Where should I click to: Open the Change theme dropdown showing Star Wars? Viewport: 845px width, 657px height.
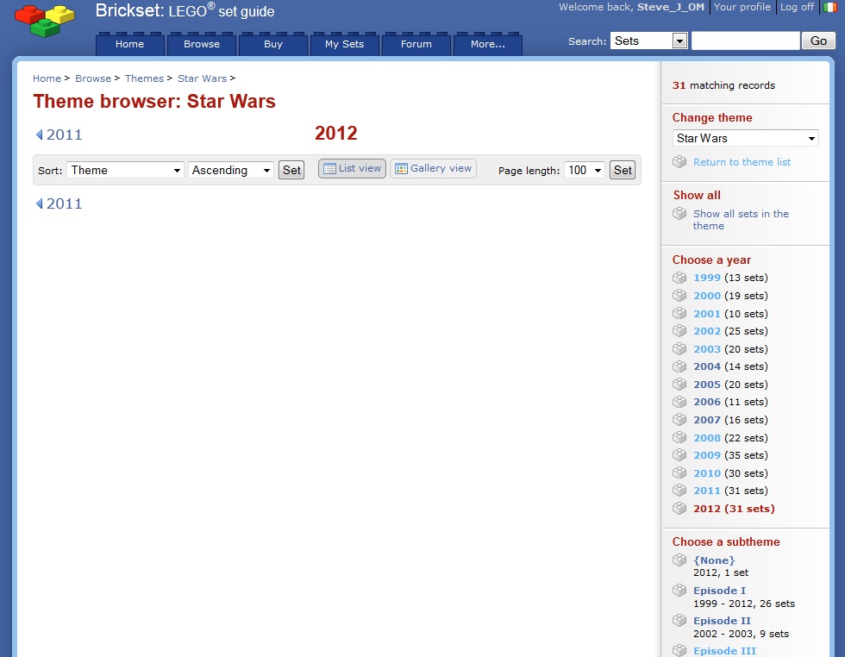click(x=745, y=138)
